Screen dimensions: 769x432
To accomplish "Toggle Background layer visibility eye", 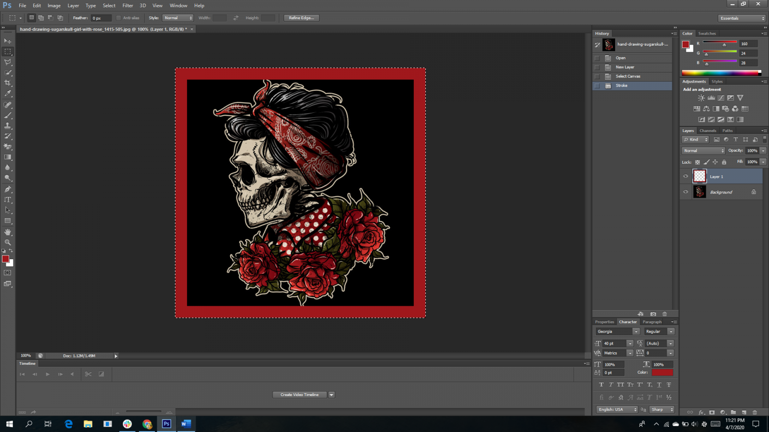I will tap(686, 192).
